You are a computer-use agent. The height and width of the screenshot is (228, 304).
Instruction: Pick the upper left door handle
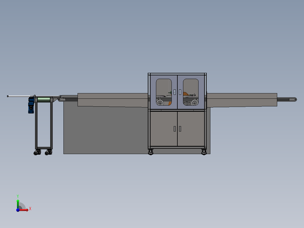click(175, 92)
